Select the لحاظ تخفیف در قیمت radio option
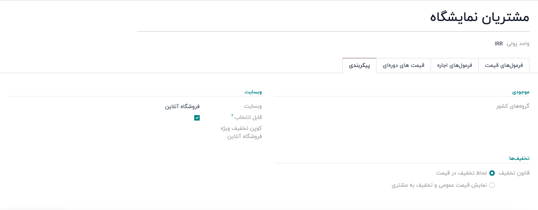 click(x=492, y=173)
